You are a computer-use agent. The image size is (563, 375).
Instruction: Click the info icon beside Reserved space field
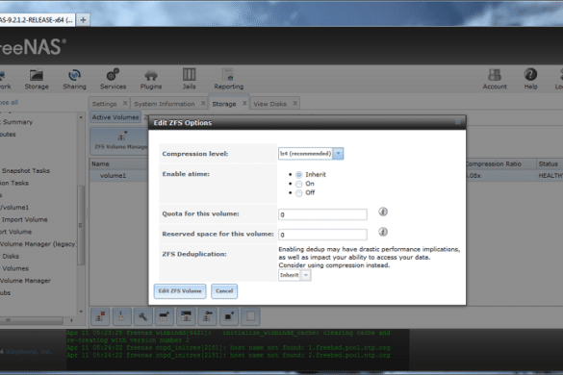point(383,232)
